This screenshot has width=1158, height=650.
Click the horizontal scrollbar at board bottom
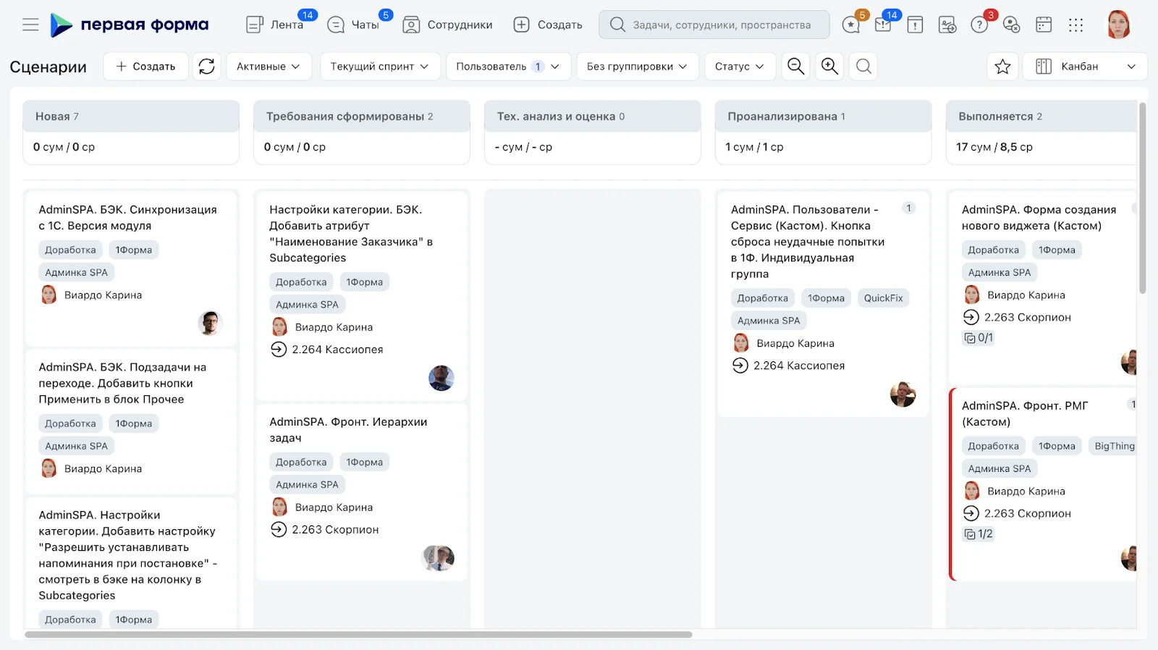coord(358,635)
